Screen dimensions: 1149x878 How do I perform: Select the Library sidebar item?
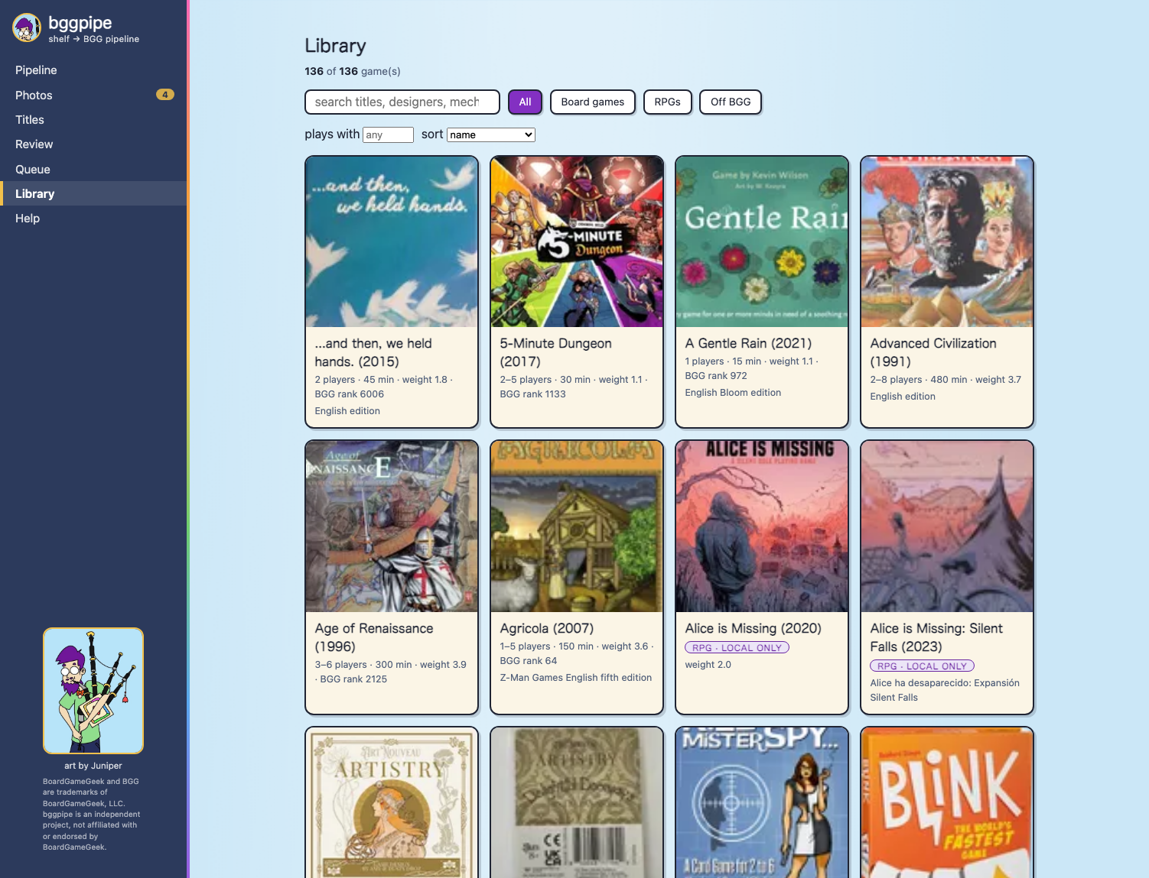93,193
